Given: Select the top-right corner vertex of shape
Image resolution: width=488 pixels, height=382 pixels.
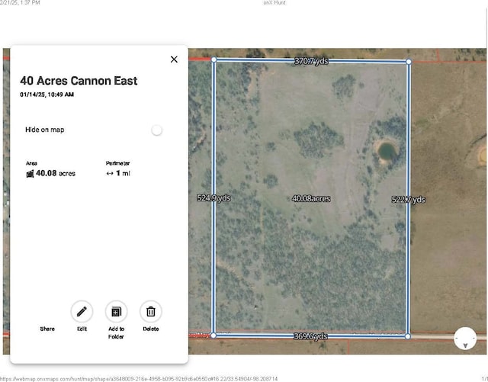Looking at the screenshot, I should click(409, 62).
